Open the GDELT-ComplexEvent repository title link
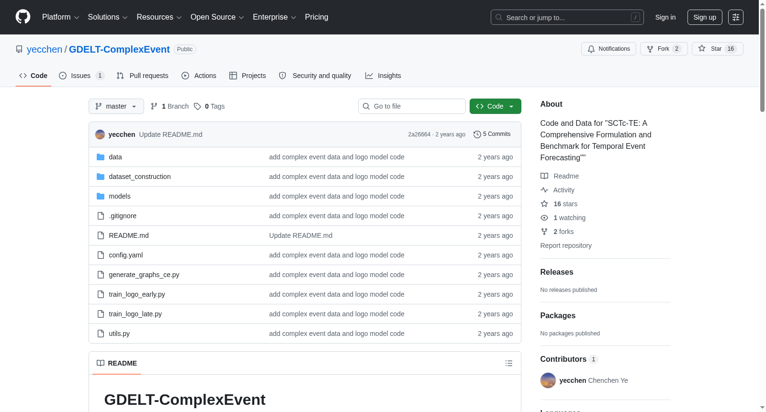Viewport: 766px width, 412px height. 119,49
